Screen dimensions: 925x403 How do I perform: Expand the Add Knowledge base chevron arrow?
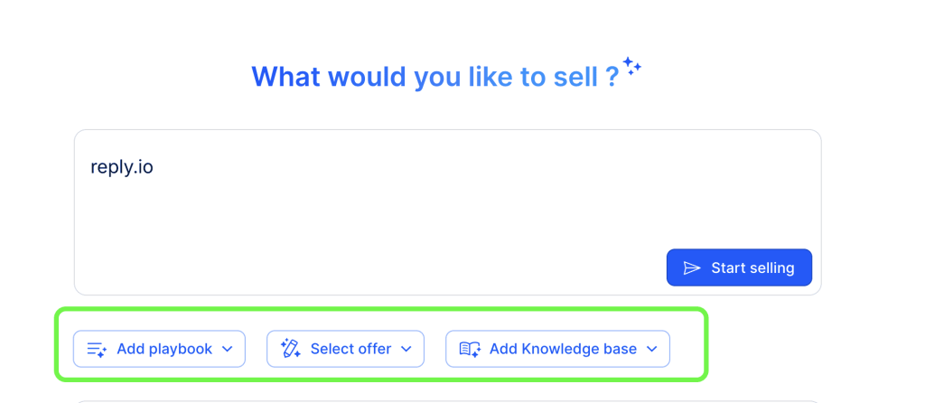click(x=651, y=349)
